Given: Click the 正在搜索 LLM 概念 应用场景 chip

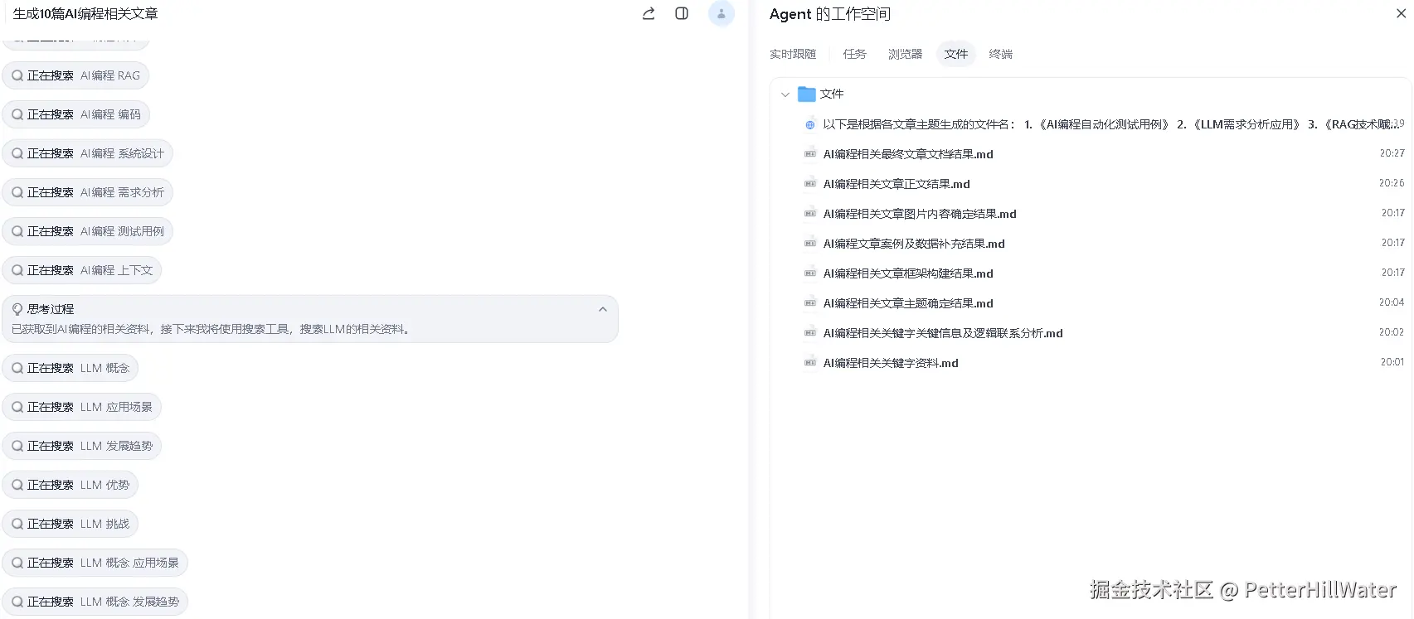Looking at the screenshot, I should click(x=95, y=563).
